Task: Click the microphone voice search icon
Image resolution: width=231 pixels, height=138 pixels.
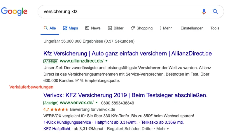Action: click(x=204, y=12)
